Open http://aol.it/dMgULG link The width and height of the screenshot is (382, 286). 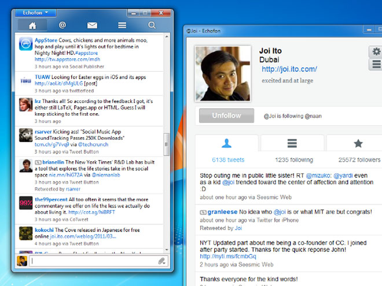tap(58, 83)
